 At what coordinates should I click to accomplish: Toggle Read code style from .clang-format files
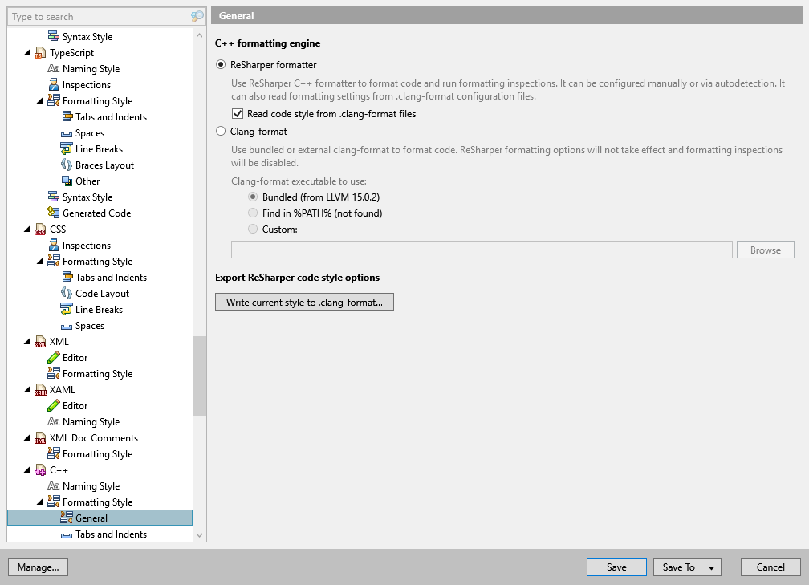tap(238, 113)
